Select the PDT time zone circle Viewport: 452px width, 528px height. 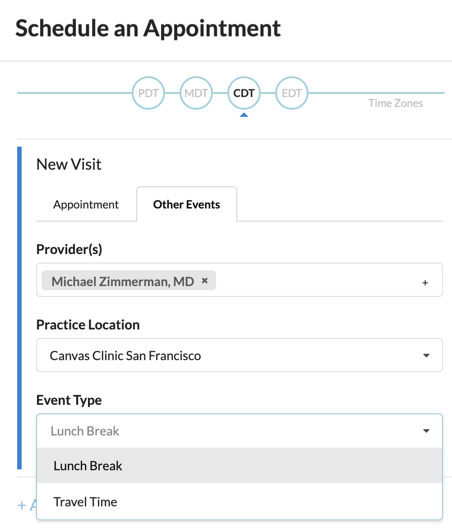coord(148,93)
